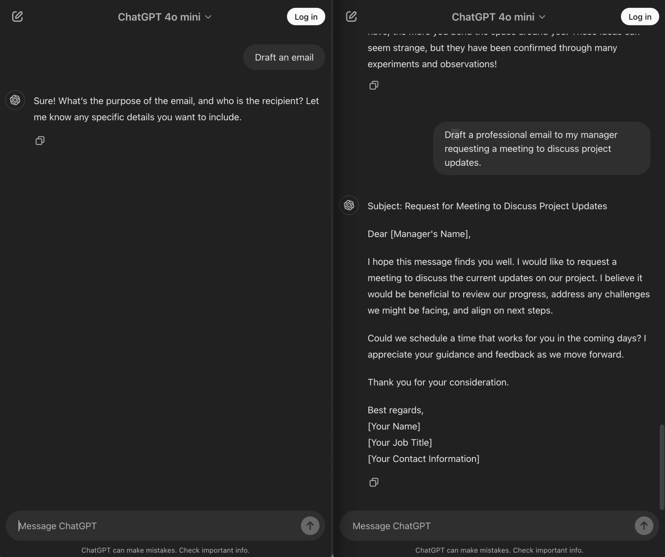Click new chat icon in right pane
665x557 pixels.
[351, 17]
